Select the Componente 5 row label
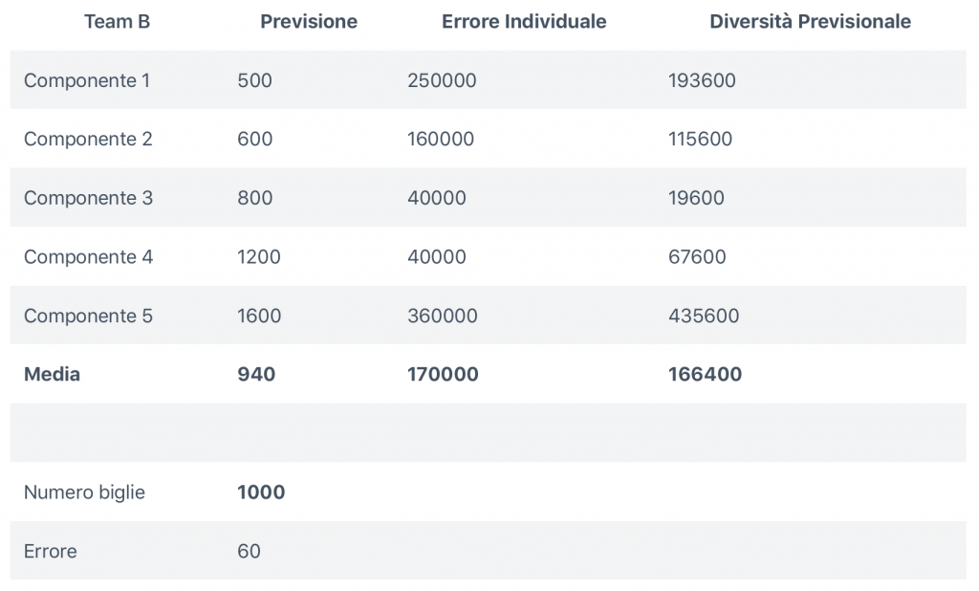 [88, 317]
